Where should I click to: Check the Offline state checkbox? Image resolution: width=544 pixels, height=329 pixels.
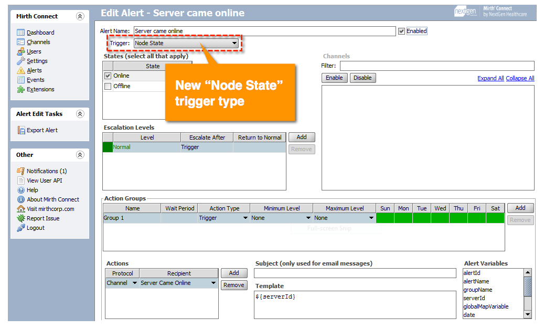[108, 86]
